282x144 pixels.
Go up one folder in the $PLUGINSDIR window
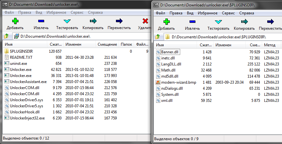click(158, 37)
